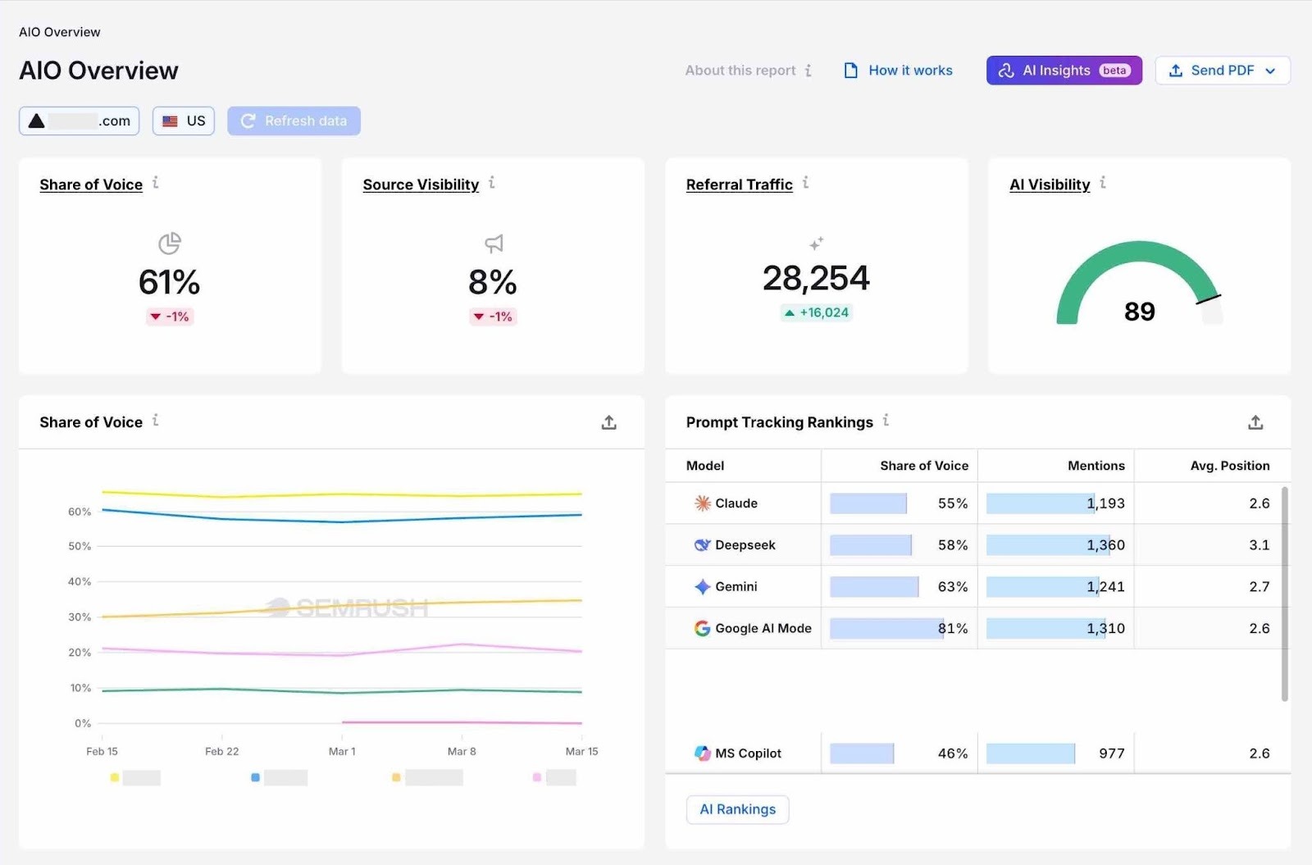Click the AIO Overview breadcrumb
This screenshot has width=1312, height=865.
click(x=59, y=31)
